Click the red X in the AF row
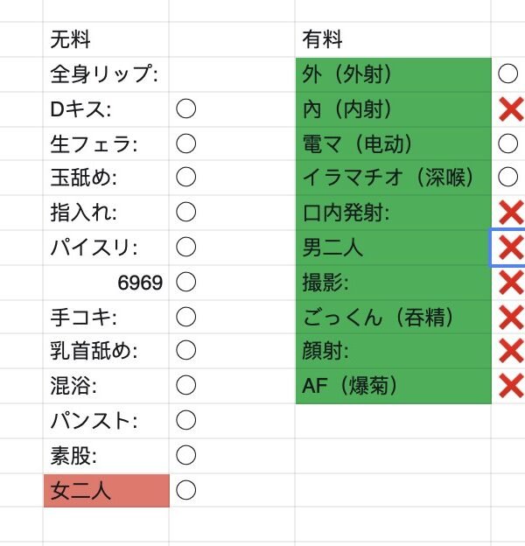The image size is (525, 546). (x=509, y=386)
